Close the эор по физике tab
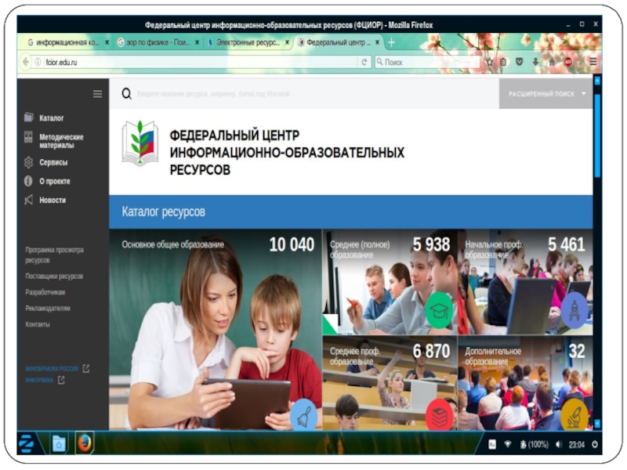 click(x=197, y=42)
